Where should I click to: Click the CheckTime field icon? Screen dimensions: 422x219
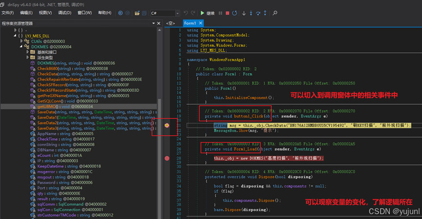click(33, 139)
